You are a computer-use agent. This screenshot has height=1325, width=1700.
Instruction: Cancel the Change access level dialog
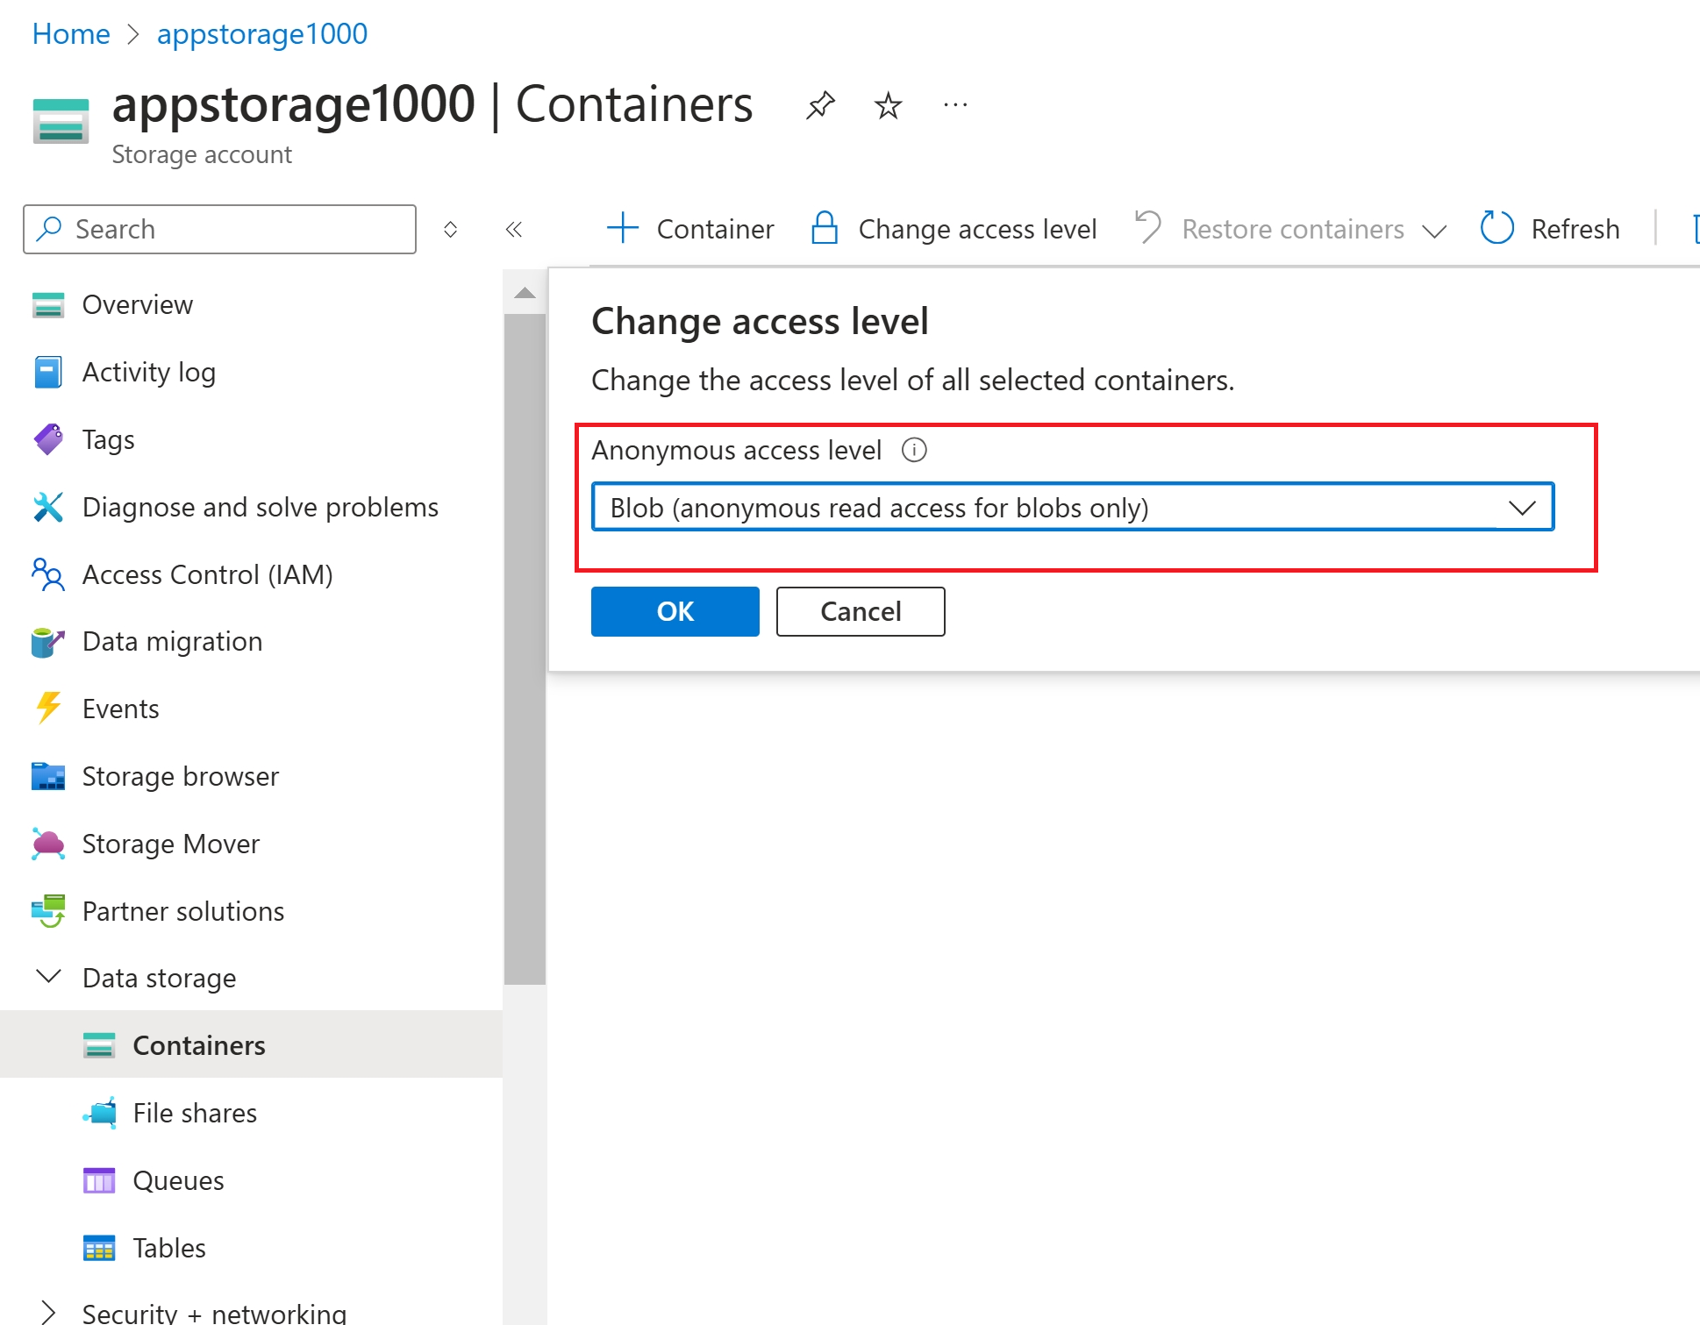point(860,611)
